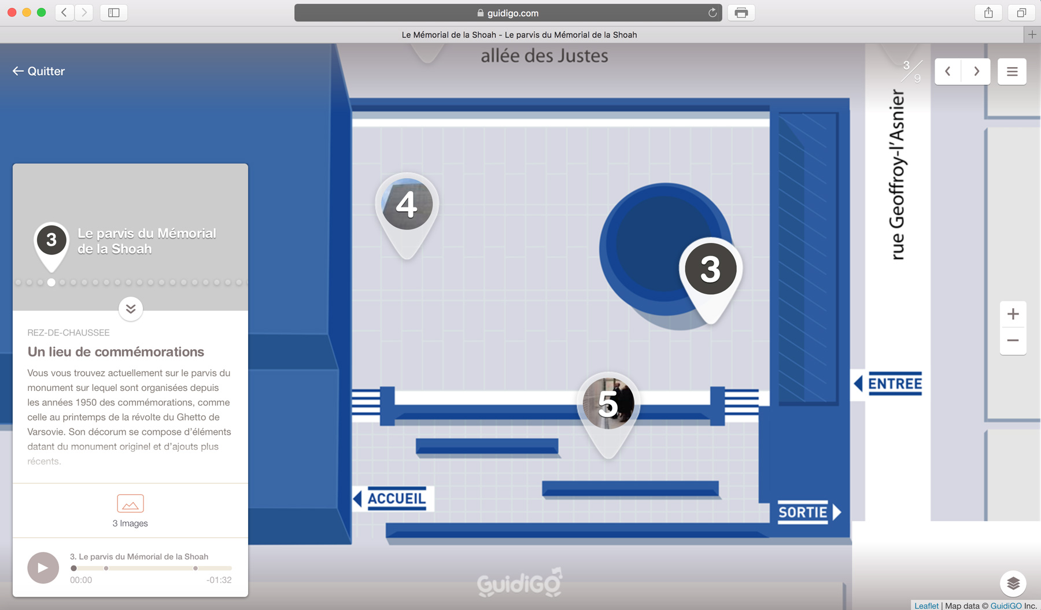This screenshot has width=1041, height=610.
Task: Open a new Safari tab
Action: [1032, 35]
